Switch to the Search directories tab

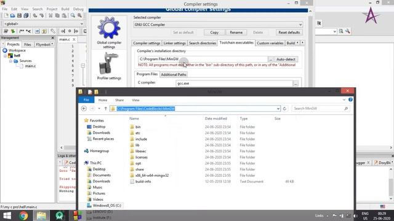[x=203, y=43]
